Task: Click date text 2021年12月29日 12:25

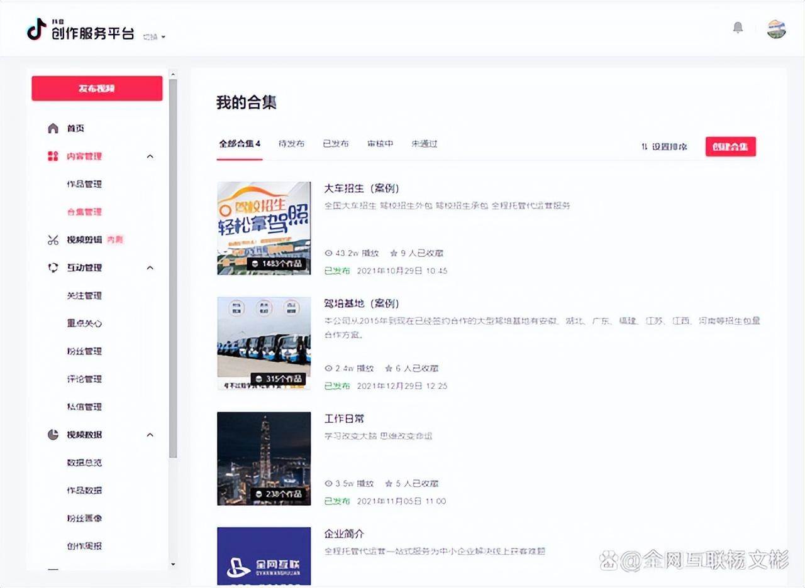Action: pos(402,386)
